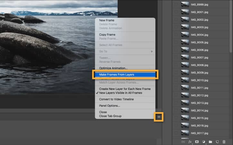Image resolution: width=233 pixels, height=145 pixels.
Task: Create new adjustment layer icon
Action: tap(203, 142)
